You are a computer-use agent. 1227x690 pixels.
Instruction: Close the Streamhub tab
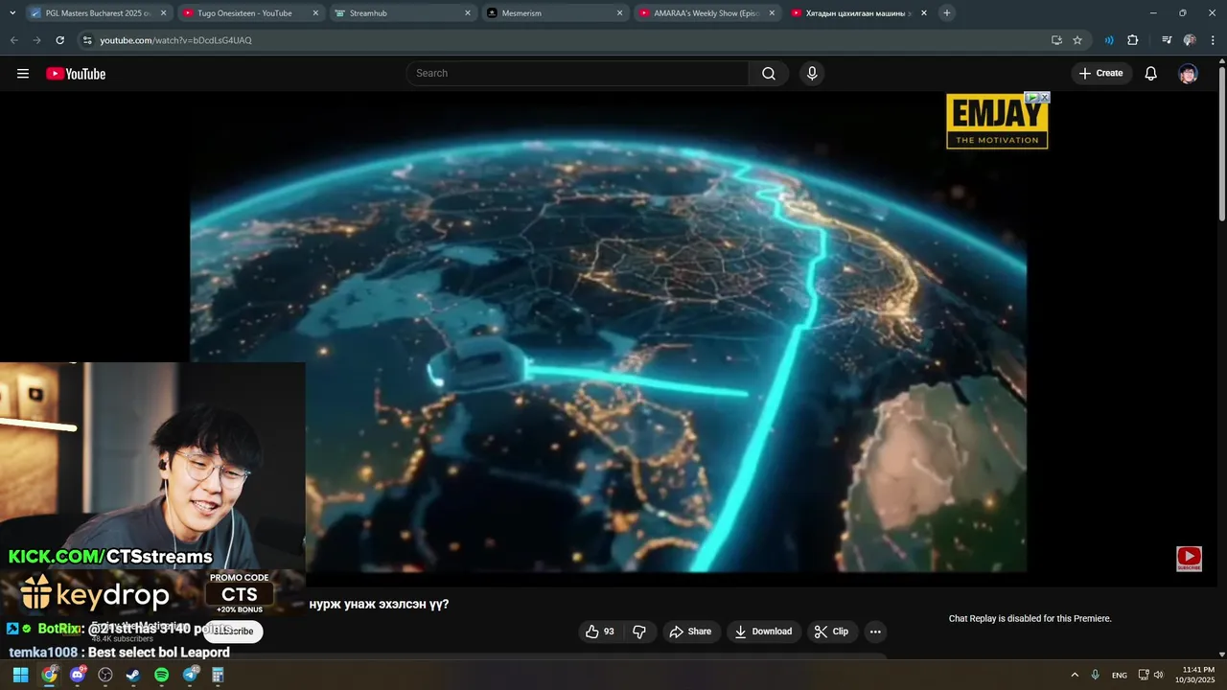[468, 13]
